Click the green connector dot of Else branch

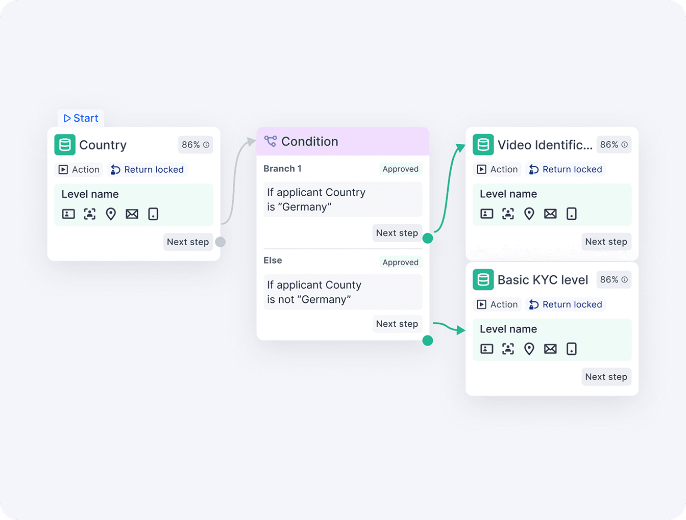(x=428, y=341)
